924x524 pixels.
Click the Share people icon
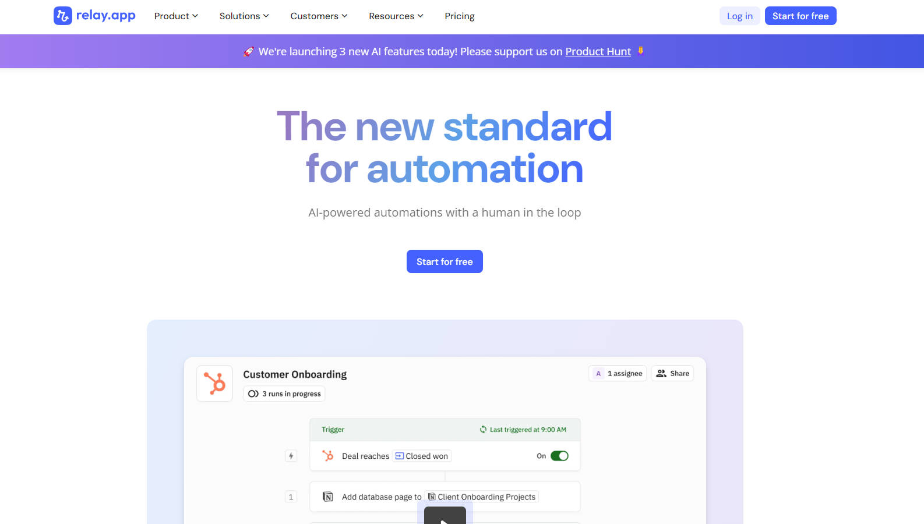click(x=661, y=373)
